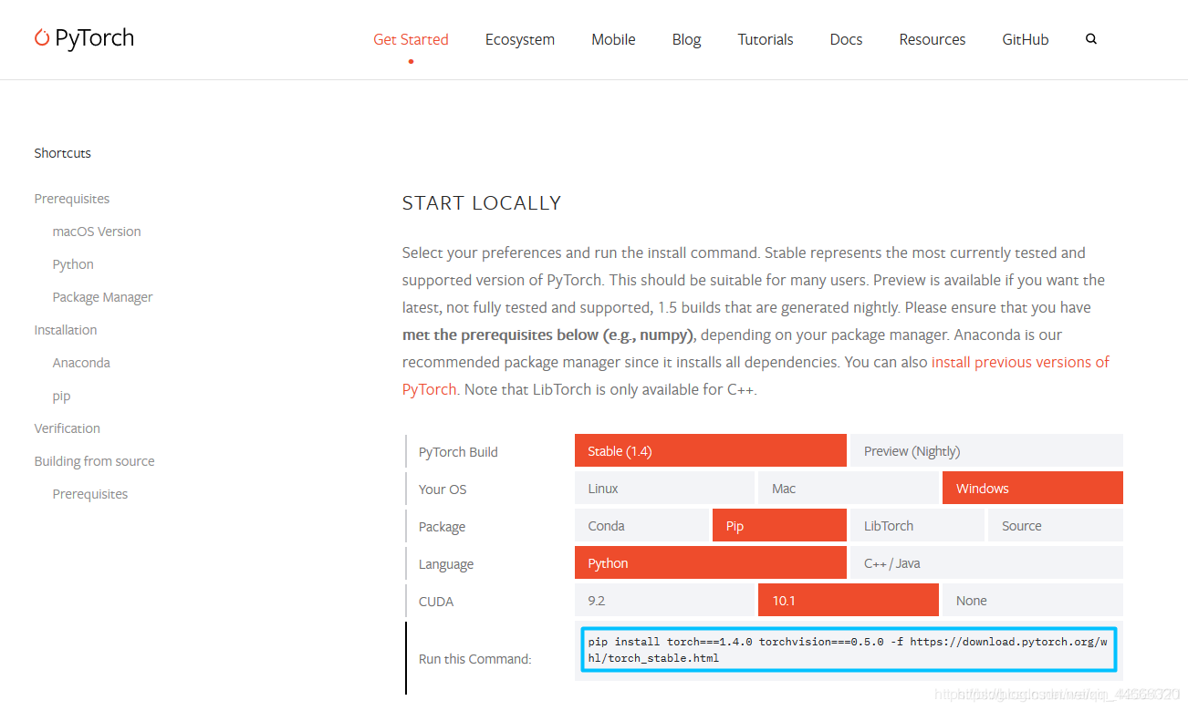The width and height of the screenshot is (1188, 711).
Task: Jump to macOS Version shortcut
Action: 97,232
